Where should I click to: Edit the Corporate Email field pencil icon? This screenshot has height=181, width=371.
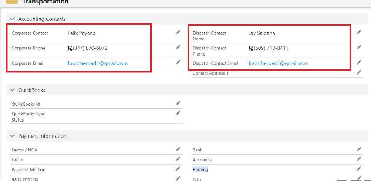click(x=178, y=63)
